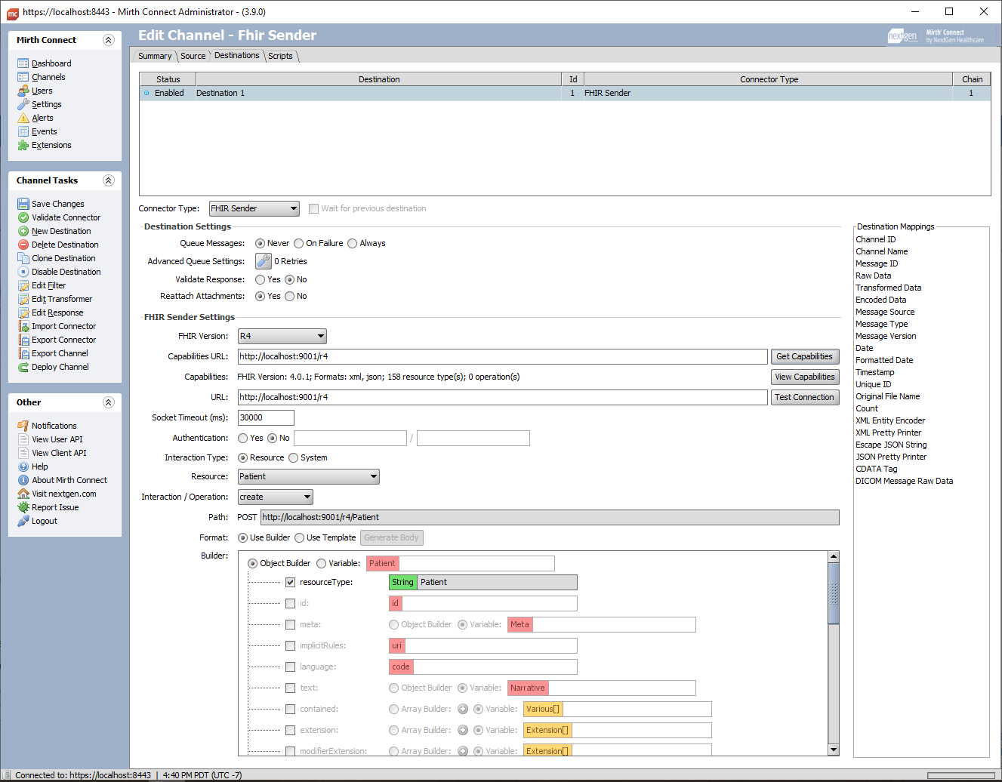Image resolution: width=1002 pixels, height=782 pixels.
Task: Click the Channels icon in sidebar
Action: [x=23, y=77]
